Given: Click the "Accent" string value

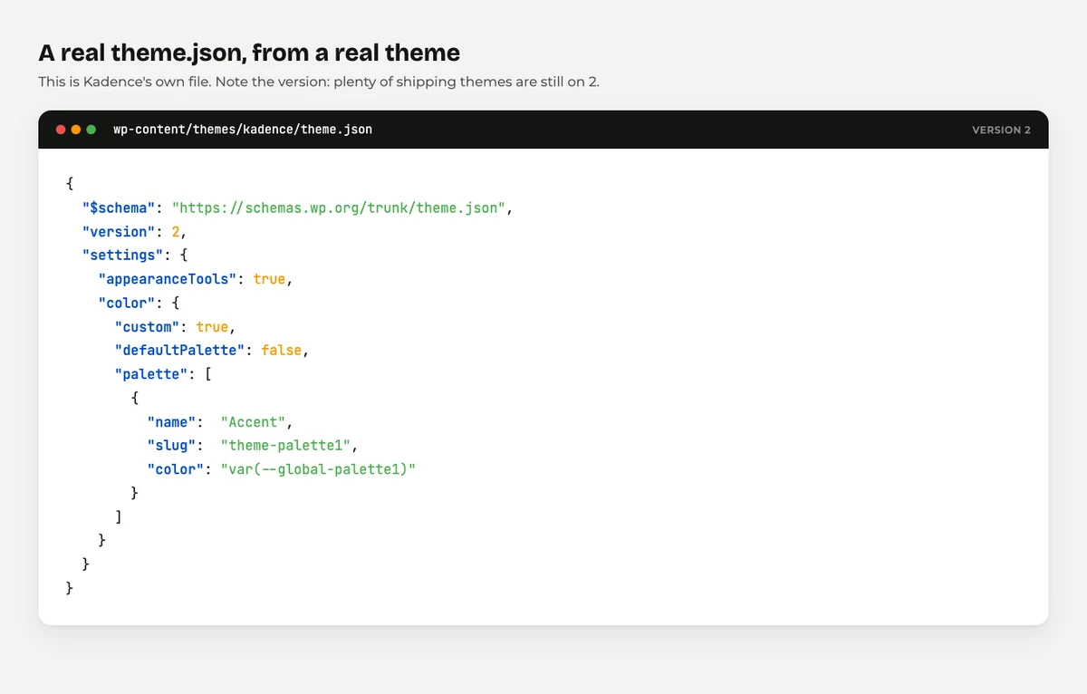Looking at the screenshot, I should tap(253, 422).
